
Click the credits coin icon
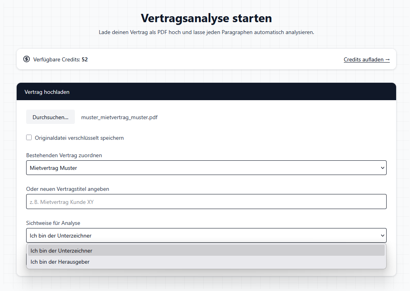pyautogui.click(x=27, y=59)
